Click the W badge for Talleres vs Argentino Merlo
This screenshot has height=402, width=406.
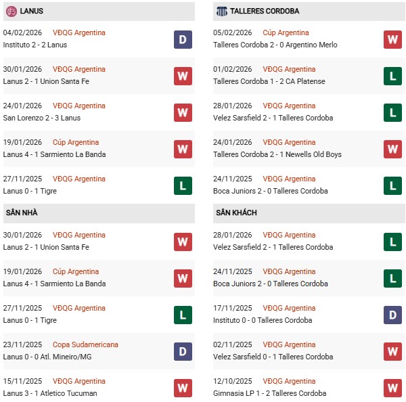point(393,39)
